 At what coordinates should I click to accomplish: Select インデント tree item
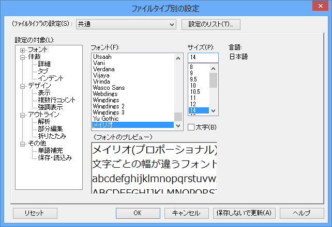(x=51, y=78)
